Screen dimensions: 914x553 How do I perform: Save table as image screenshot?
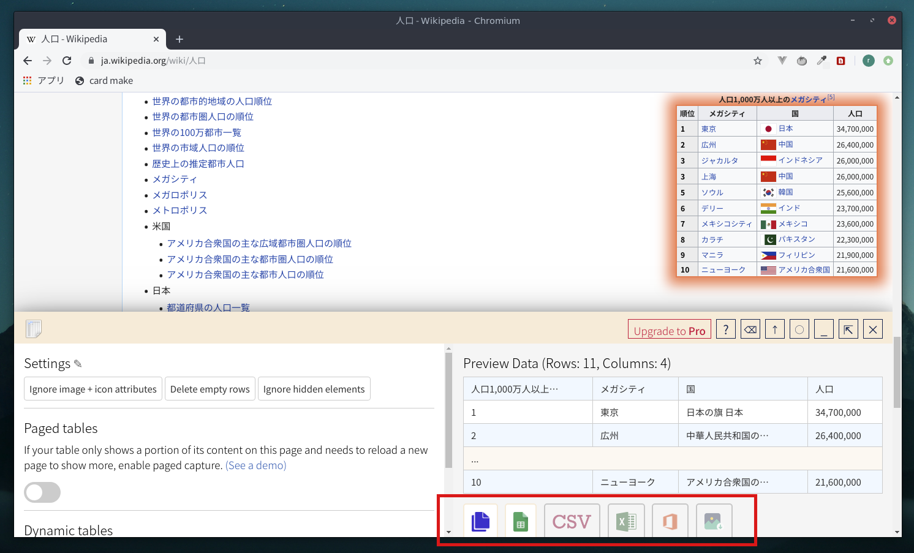tap(714, 521)
